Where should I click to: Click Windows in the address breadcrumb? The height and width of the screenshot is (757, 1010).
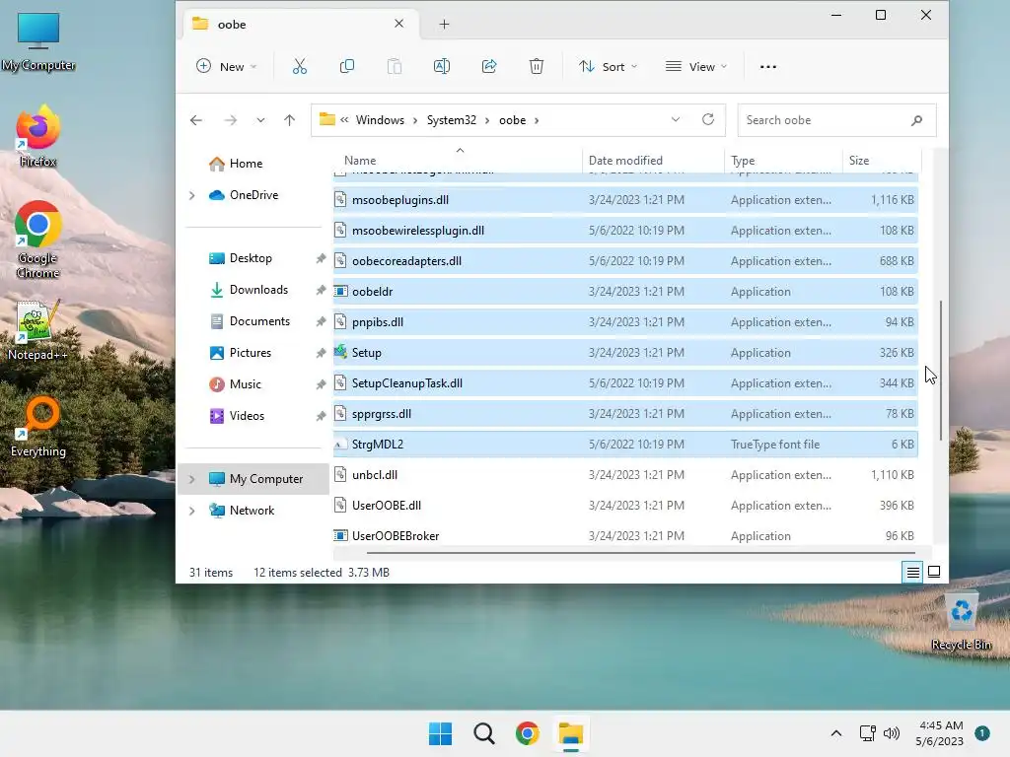380,120
